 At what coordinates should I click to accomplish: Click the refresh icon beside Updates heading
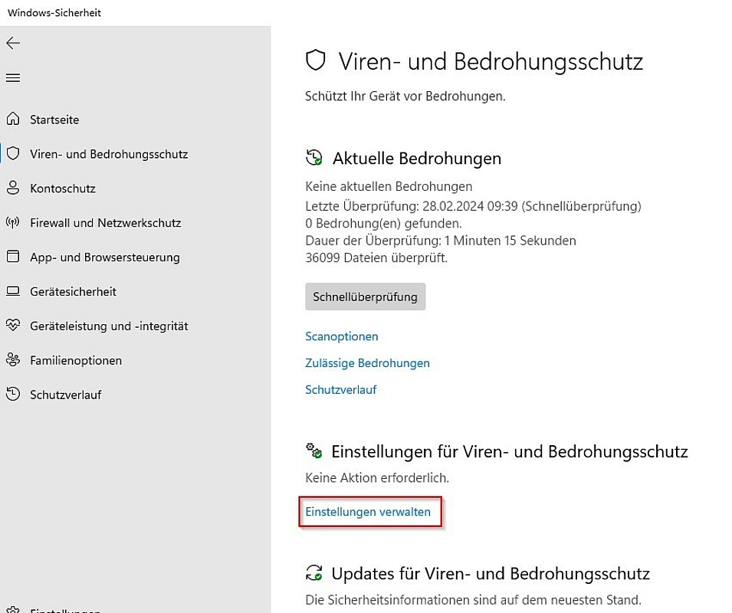click(313, 572)
